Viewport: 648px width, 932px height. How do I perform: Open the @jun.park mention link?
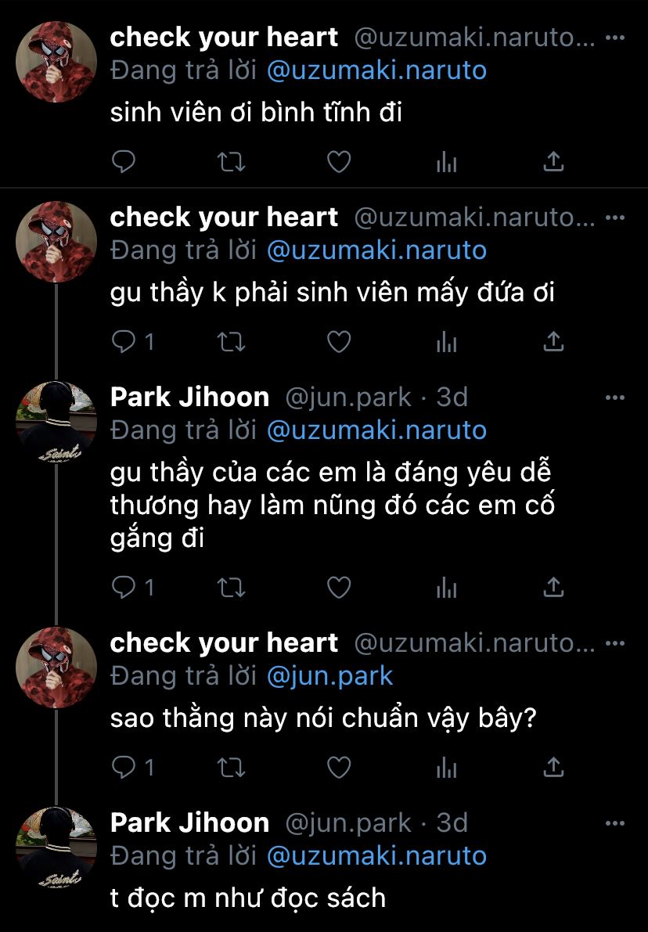(x=329, y=675)
